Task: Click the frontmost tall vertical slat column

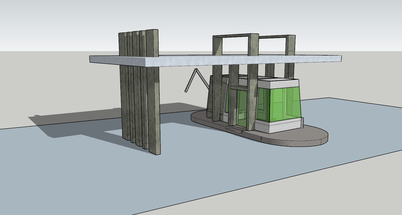Action: (x=154, y=92)
